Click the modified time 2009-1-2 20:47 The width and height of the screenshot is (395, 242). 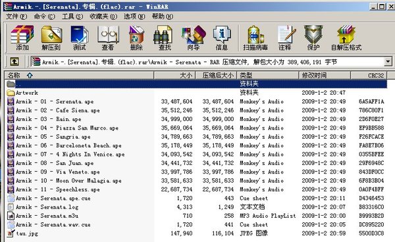[323, 93]
